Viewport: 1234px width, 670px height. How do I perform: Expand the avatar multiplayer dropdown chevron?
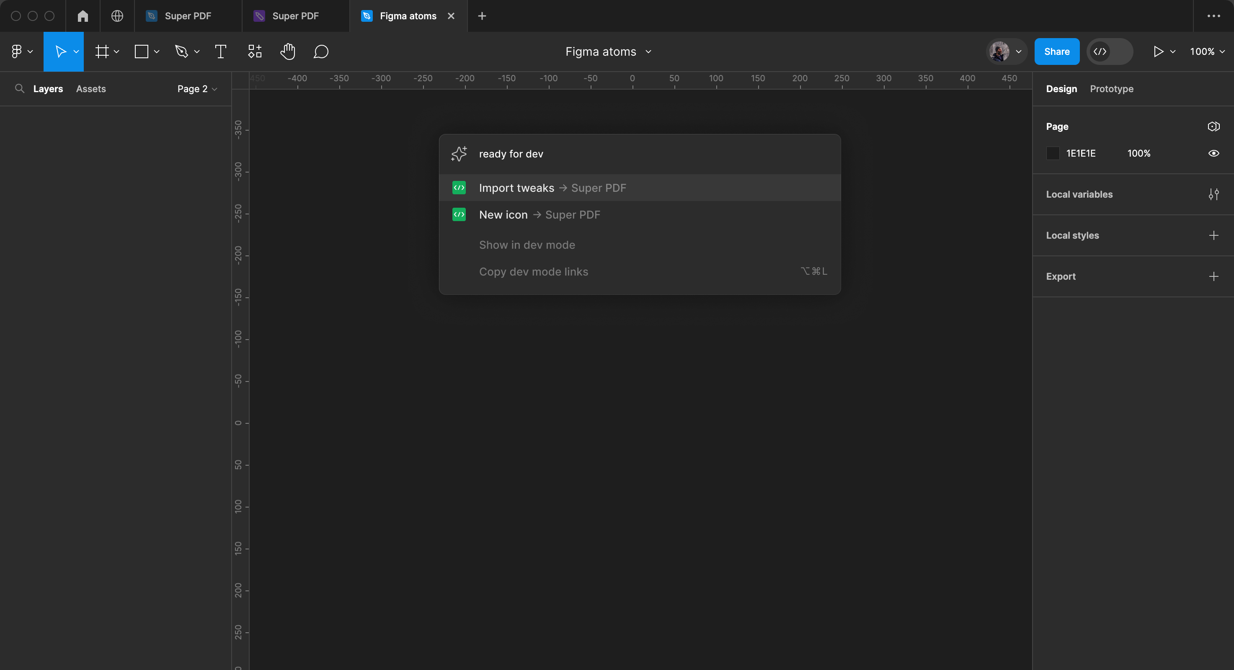point(1019,51)
